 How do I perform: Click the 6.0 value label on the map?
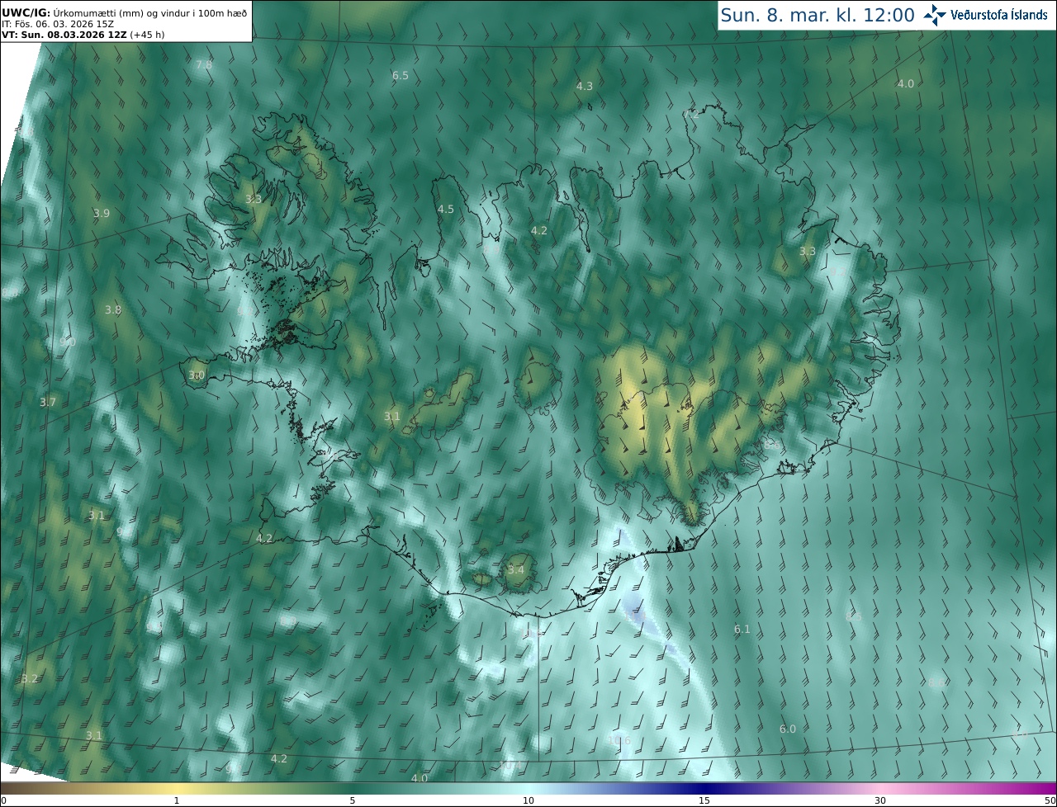pos(788,729)
